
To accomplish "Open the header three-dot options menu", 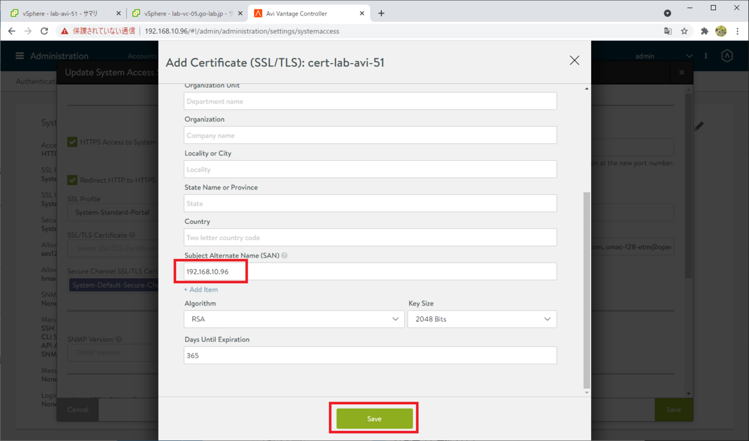I will [x=706, y=56].
